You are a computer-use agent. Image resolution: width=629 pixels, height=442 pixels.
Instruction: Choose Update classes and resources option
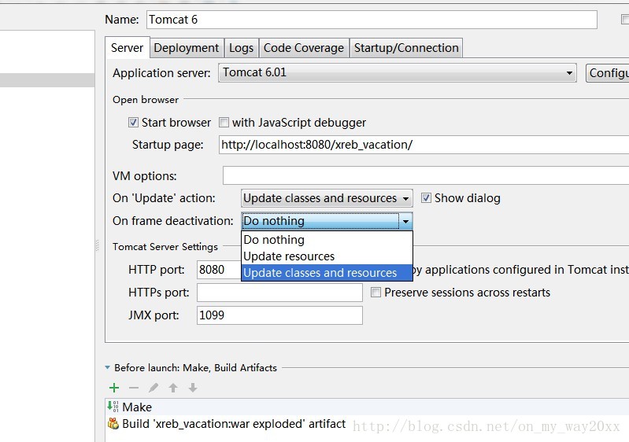(327, 272)
